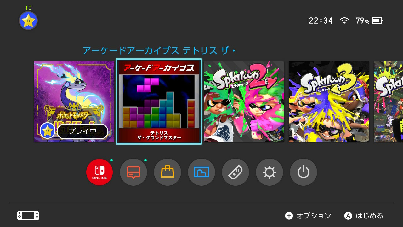
Task: Open the star user profile icon
Action: click(x=28, y=21)
